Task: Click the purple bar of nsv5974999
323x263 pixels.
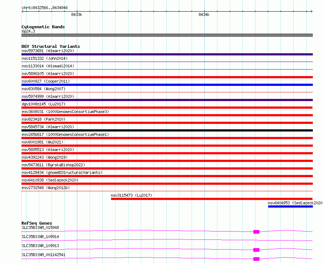Action: 167,100
